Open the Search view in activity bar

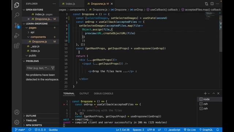tap(16, 15)
